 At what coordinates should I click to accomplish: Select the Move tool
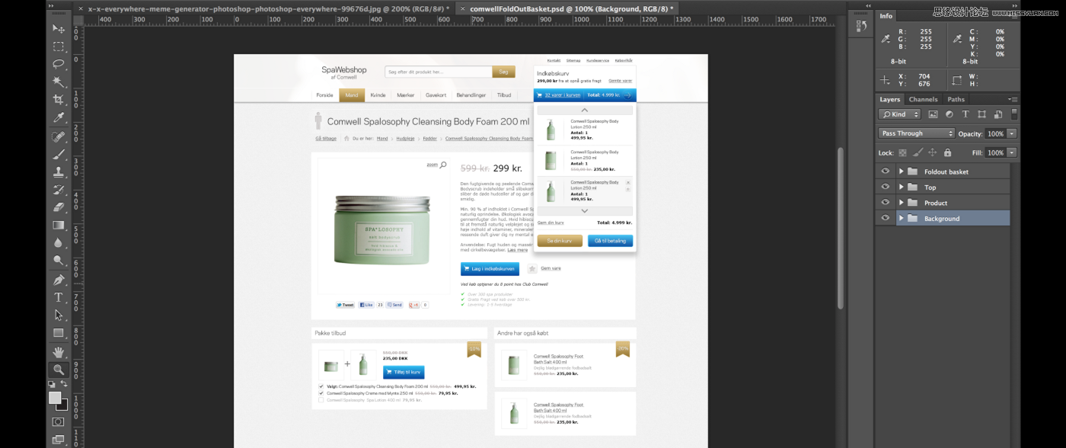click(59, 28)
